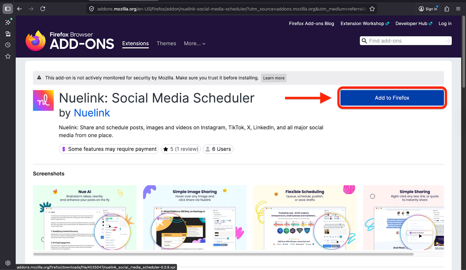Open Firefox Add-ons Blog link
Image resolution: width=466 pixels, height=270 pixels.
pos(311,24)
